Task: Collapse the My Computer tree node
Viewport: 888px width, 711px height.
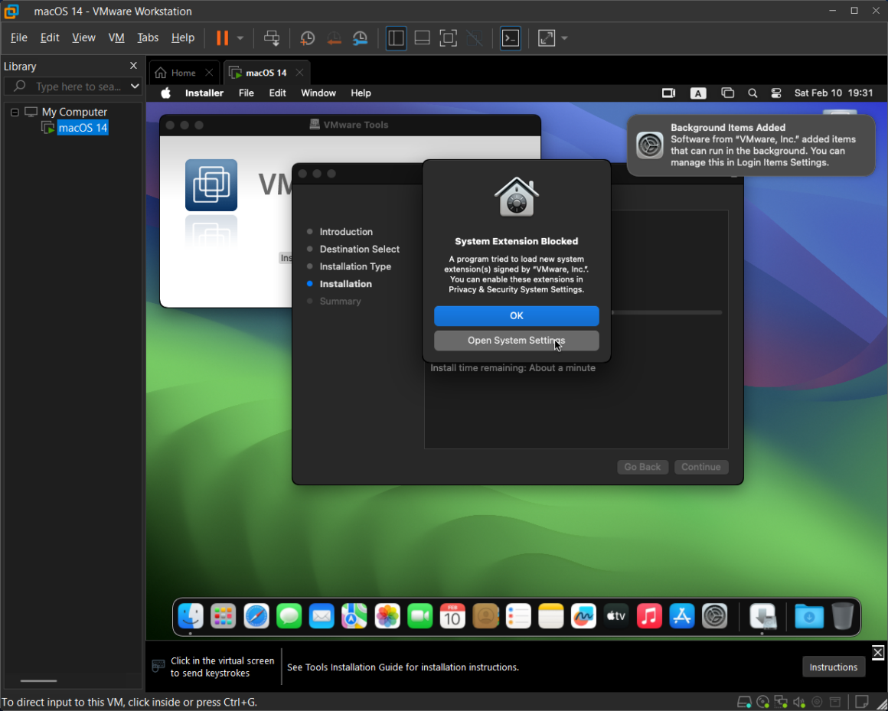Action: [15, 112]
